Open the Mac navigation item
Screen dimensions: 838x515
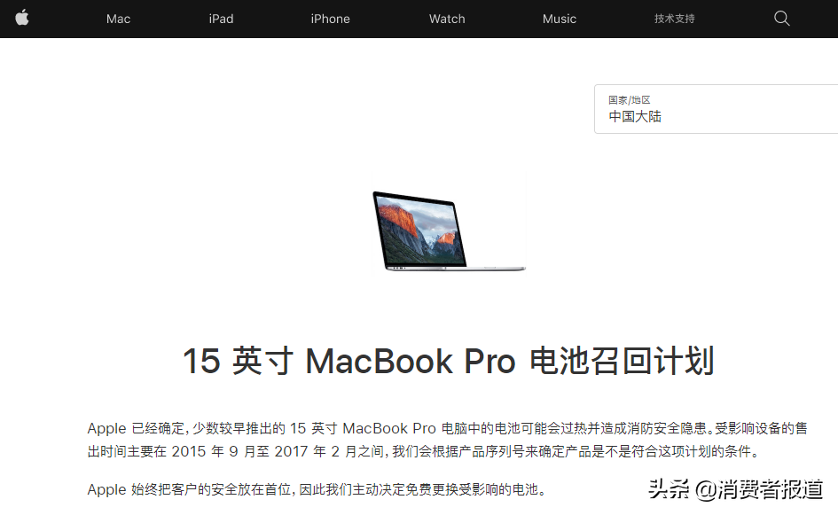118,19
